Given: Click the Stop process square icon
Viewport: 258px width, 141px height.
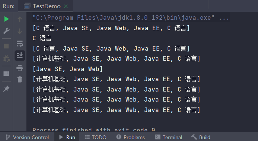Looking at the screenshot, I should (x=6, y=46).
